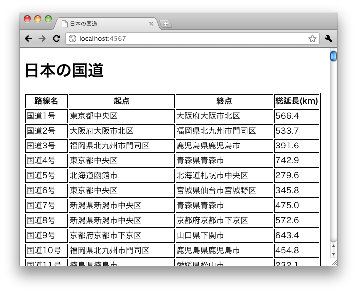The width and height of the screenshot is (357, 293).
Task: Click the red close window button
Action: (x=27, y=19)
